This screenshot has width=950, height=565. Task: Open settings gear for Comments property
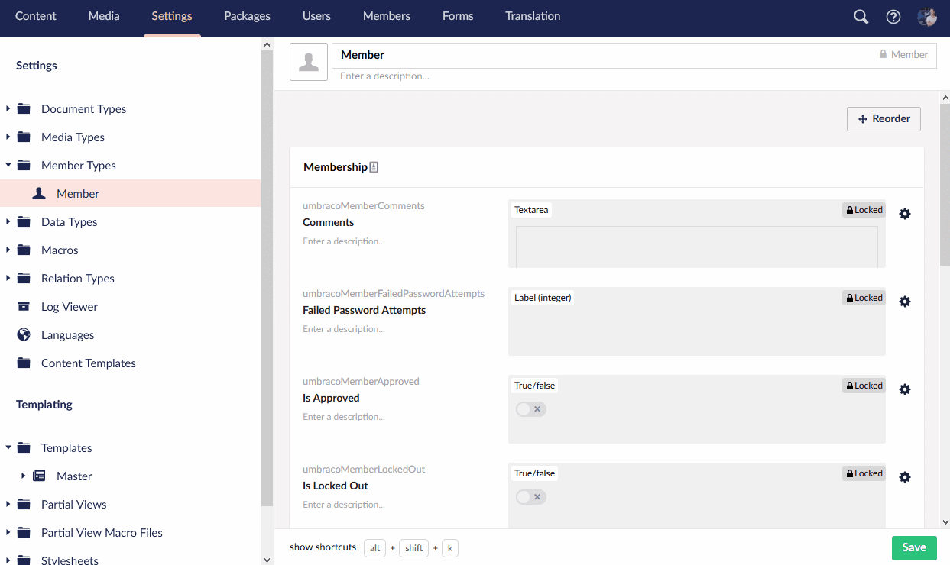point(905,214)
